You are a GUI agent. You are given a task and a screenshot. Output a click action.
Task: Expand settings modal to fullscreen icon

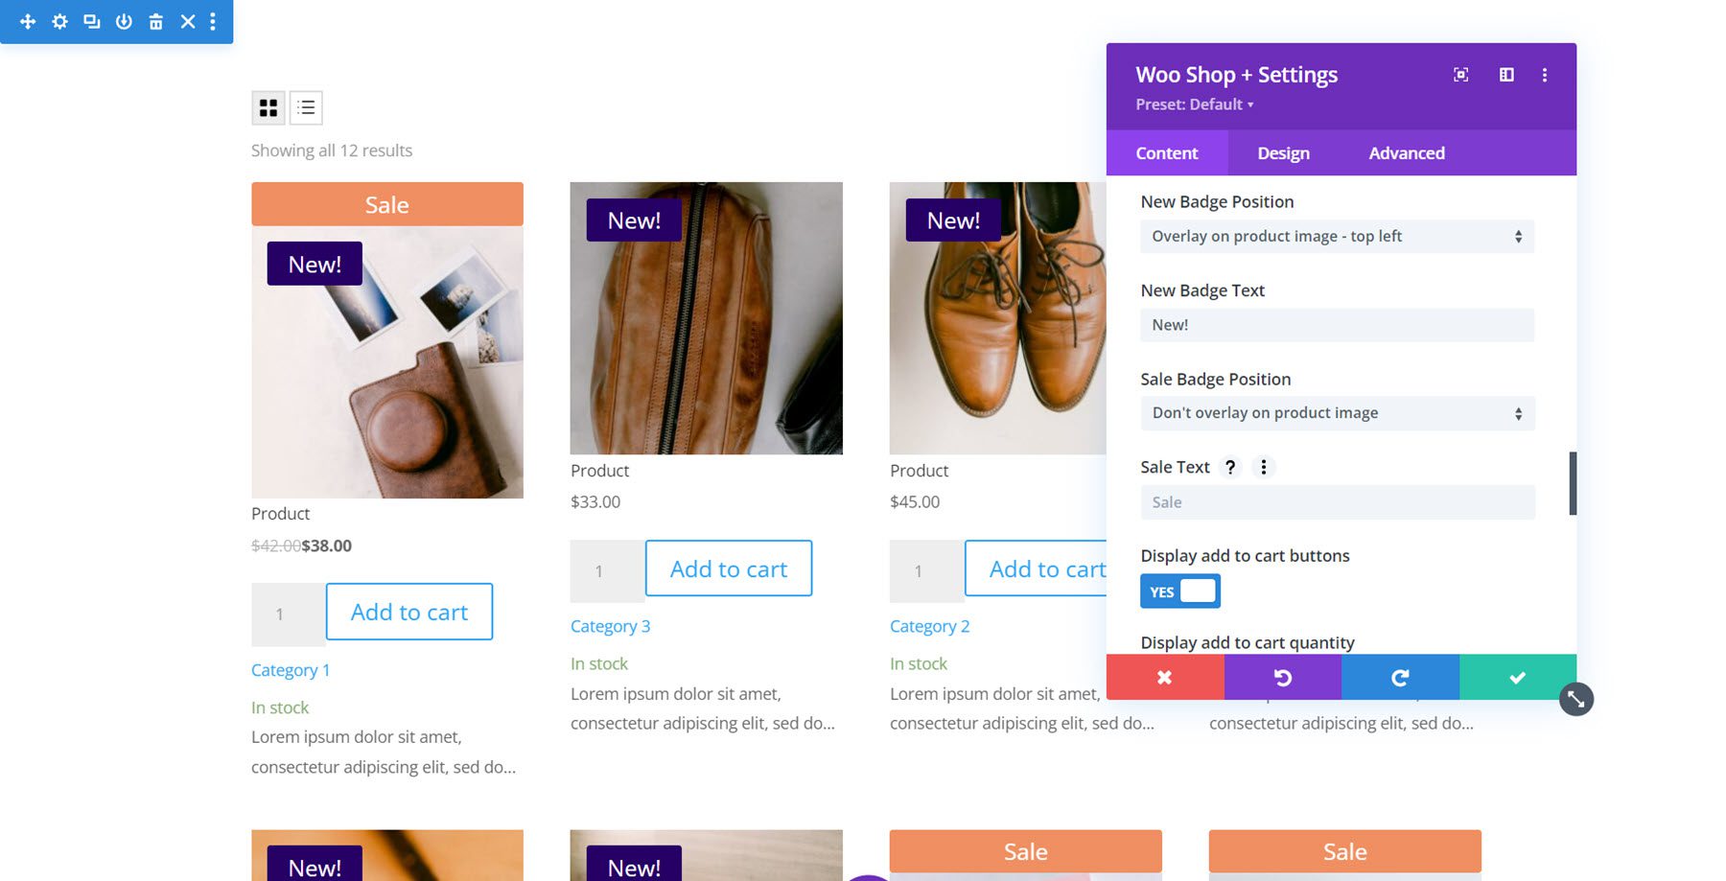pyautogui.click(x=1459, y=74)
